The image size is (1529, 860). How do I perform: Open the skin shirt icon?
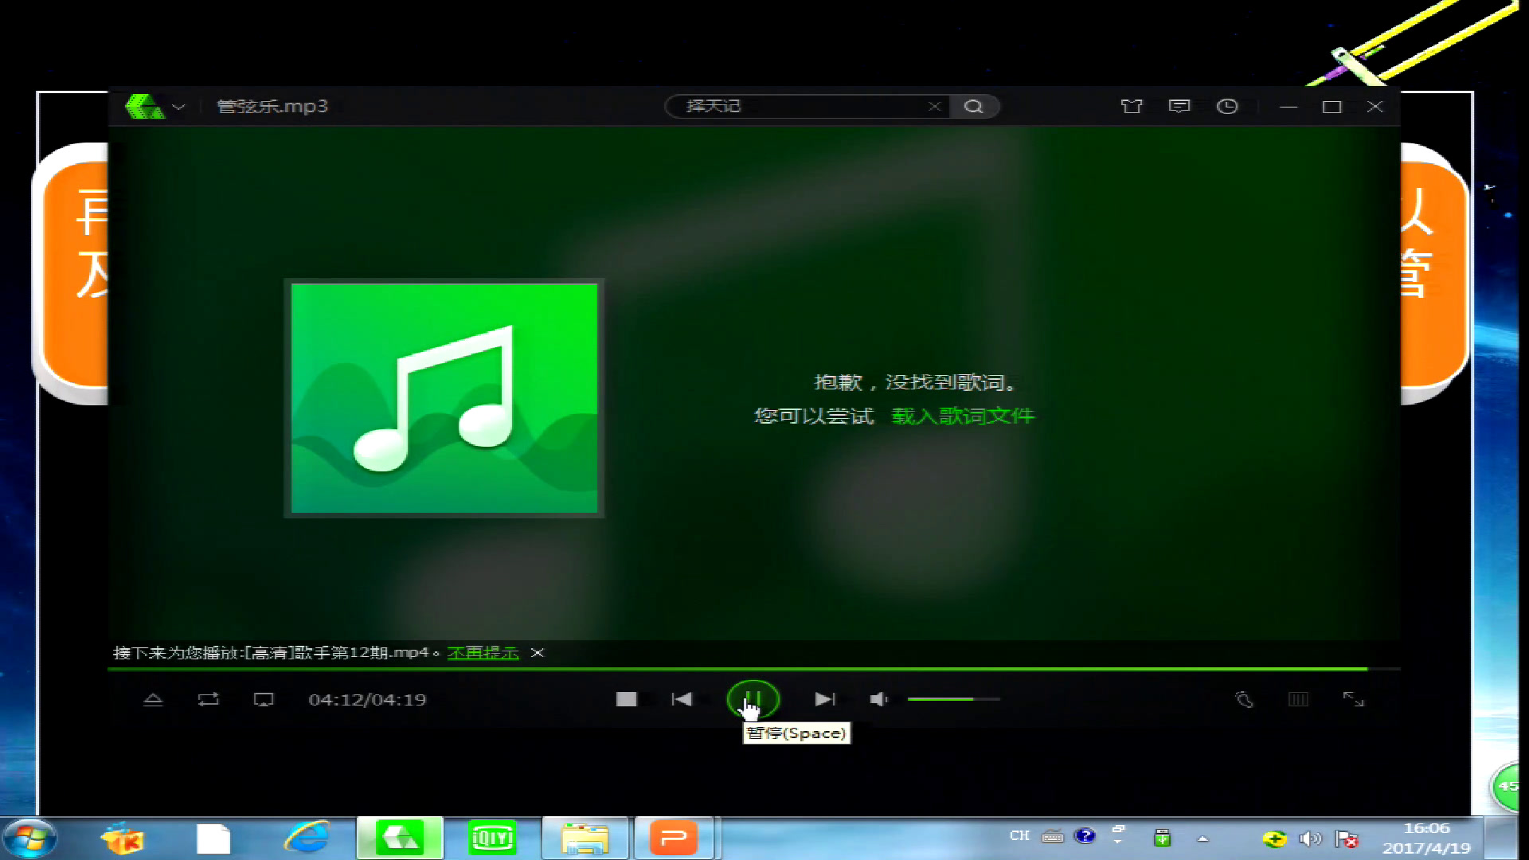click(x=1132, y=106)
